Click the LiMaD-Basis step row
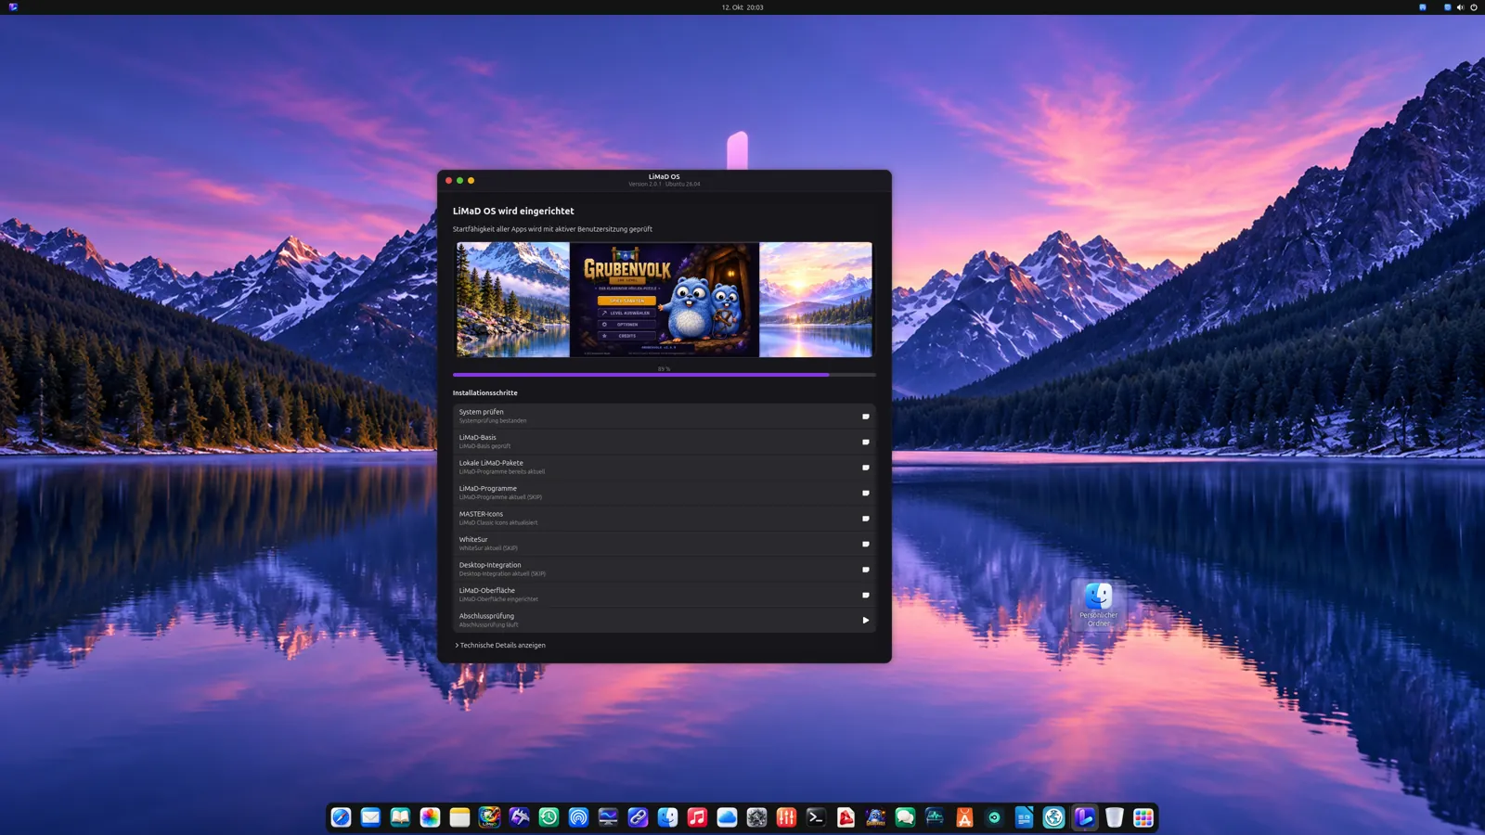Image resolution: width=1485 pixels, height=835 pixels. tap(665, 442)
